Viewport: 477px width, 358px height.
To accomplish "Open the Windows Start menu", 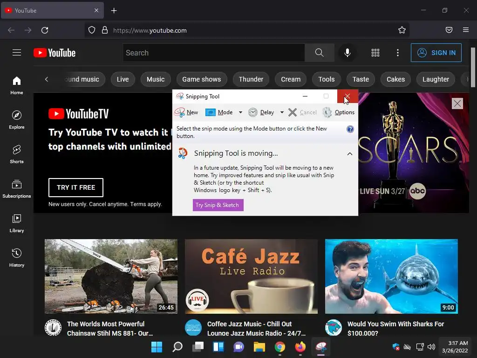I will (x=157, y=347).
